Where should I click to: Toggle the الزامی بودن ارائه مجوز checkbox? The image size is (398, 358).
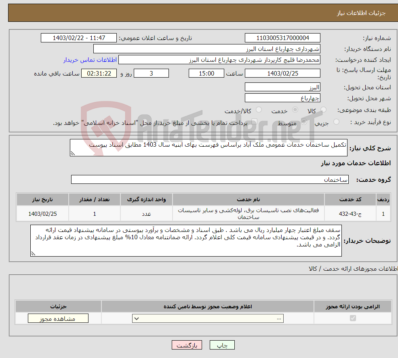353,318
